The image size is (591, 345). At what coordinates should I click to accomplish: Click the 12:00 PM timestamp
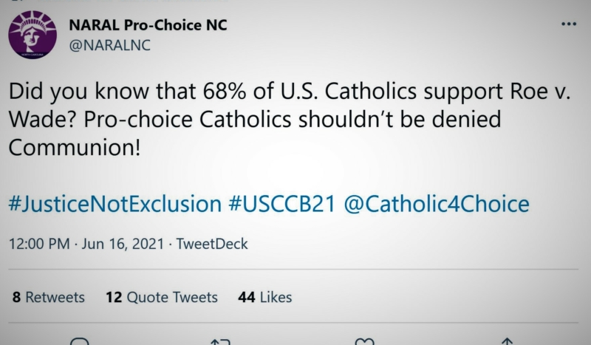pos(39,244)
